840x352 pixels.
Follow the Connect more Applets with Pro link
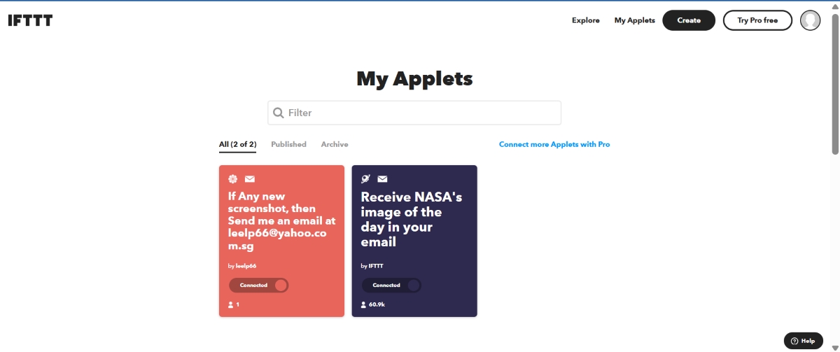point(554,144)
